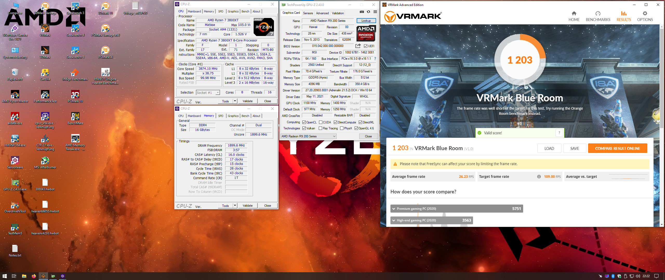Open Notes.txt file on desktop
This screenshot has height=280, width=665.
click(15, 251)
